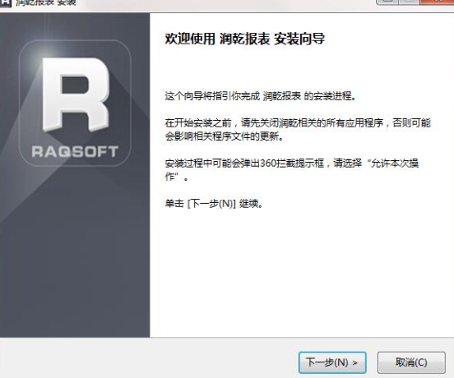Click the 下一步(N) button to continue

(332, 362)
